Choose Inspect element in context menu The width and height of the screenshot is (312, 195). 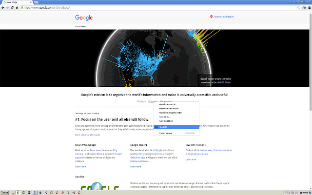pyautogui.click(x=176, y=133)
